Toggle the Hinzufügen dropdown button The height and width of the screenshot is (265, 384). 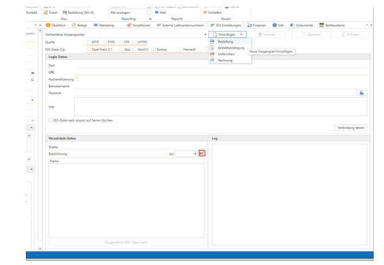[241, 36]
